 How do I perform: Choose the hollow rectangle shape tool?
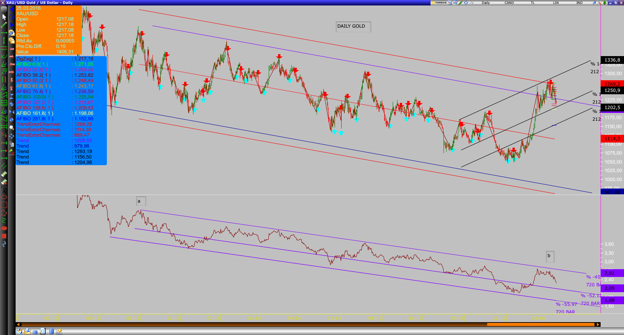4,205
